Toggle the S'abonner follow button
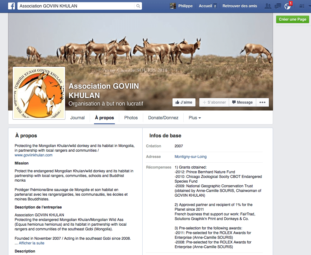The width and height of the screenshot is (311, 255). tap(214, 102)
